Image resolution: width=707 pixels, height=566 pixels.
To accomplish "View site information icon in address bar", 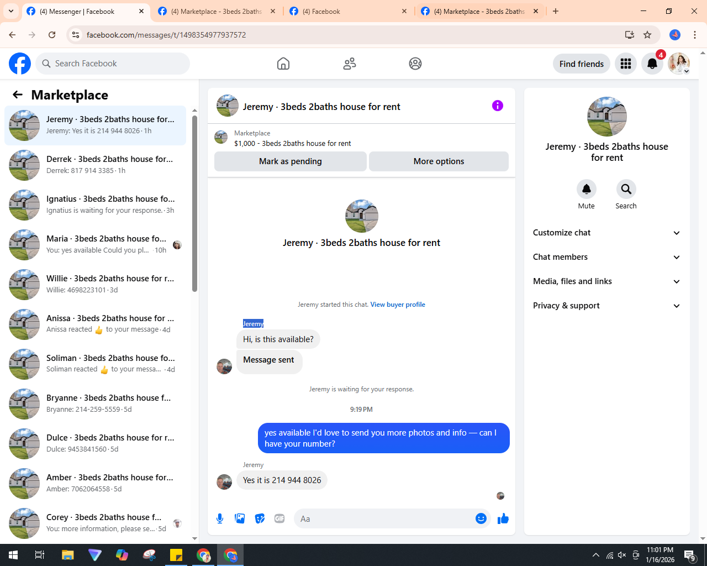I will pos(76,35).
